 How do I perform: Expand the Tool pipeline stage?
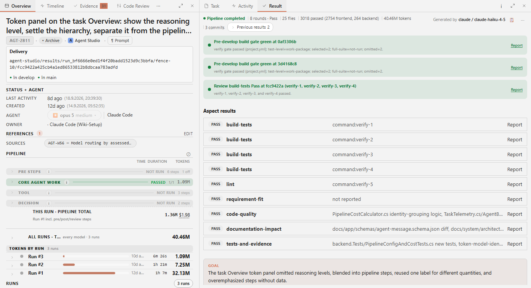click(12, 193)
